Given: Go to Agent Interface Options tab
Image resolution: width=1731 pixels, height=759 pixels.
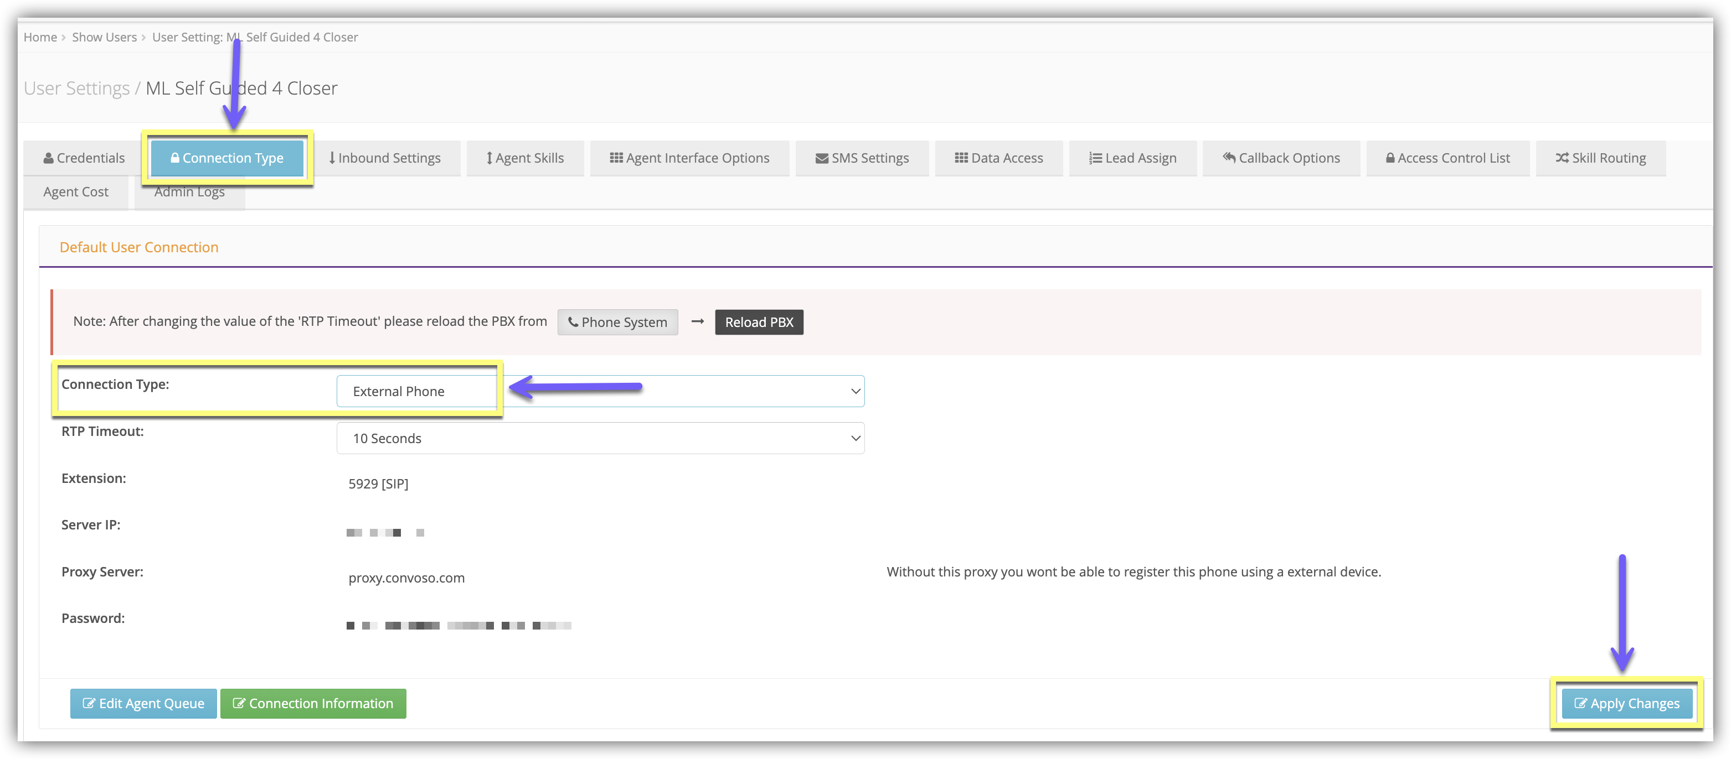Looking at the screenshot, I should [x=689, y=158].
